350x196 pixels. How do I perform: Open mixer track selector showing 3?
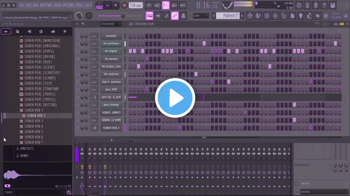tap(94, 97)
